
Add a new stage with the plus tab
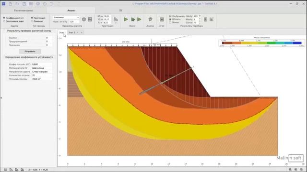click(82, 32)
